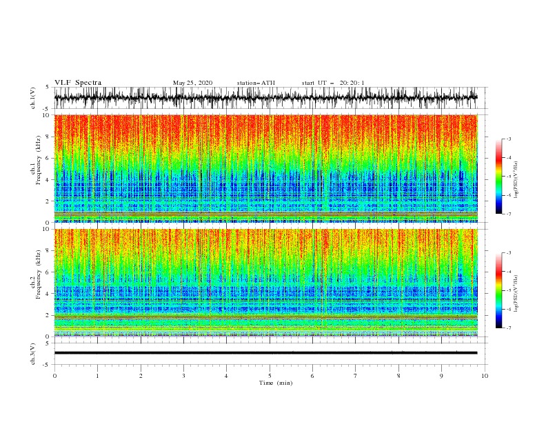The image size is (546, 422).
Task: Click the ch.1 frequency axis "6" tick
Action: [48, 158]
